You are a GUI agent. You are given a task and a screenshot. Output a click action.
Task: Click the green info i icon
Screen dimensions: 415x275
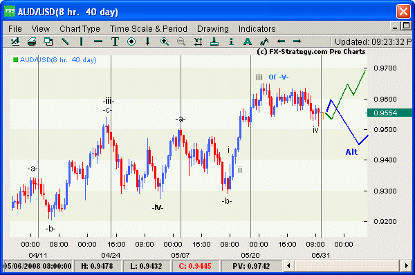[231, 41]
